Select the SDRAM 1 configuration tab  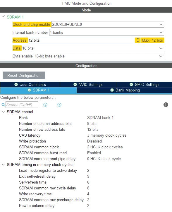point(38,90)
